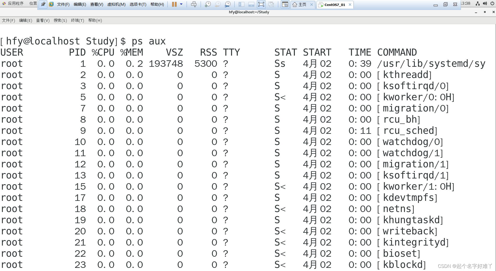Viewport: 496px width, 271px height.
Task: Click the PID column header
Action: point(77,52)
